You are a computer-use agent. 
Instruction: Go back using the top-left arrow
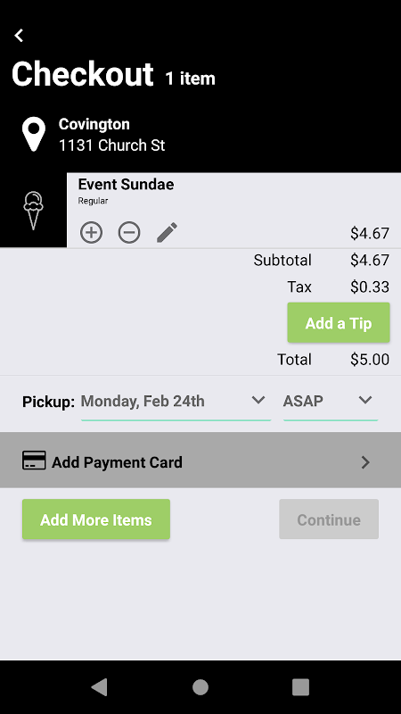(x=19, y=36)
